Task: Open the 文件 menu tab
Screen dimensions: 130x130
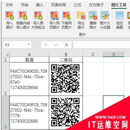Action: click(9, 5)
